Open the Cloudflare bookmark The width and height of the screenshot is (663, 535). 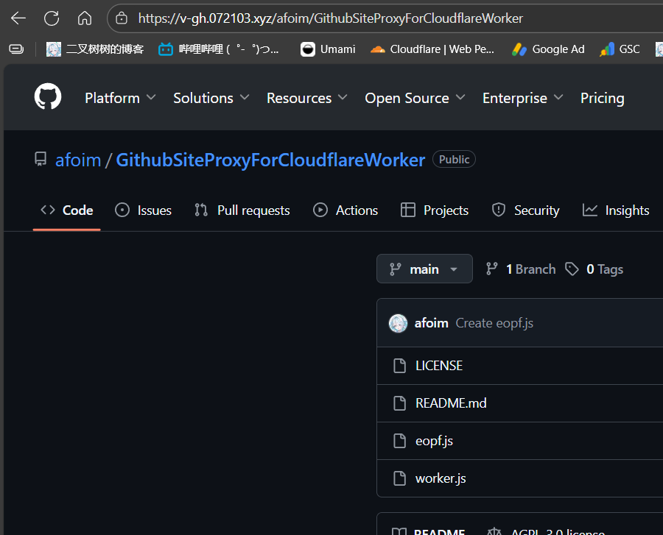pyautogui.click(x=432, y=49)
